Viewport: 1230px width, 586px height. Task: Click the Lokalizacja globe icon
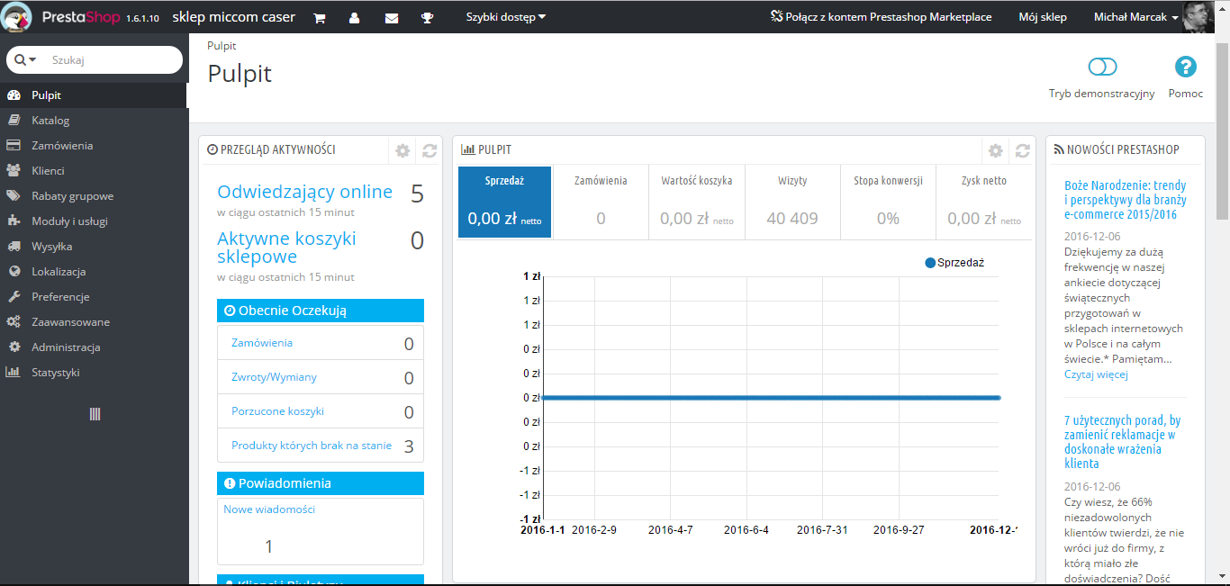pos(14,272)
